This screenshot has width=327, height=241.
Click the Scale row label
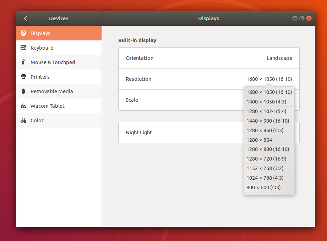[132, 100]
